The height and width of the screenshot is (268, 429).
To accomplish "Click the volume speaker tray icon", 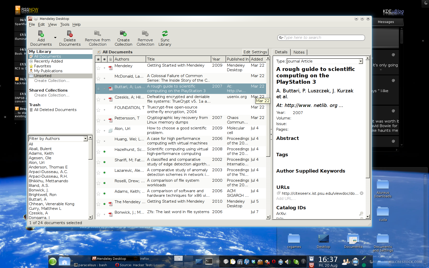I will tap(288, 262).
